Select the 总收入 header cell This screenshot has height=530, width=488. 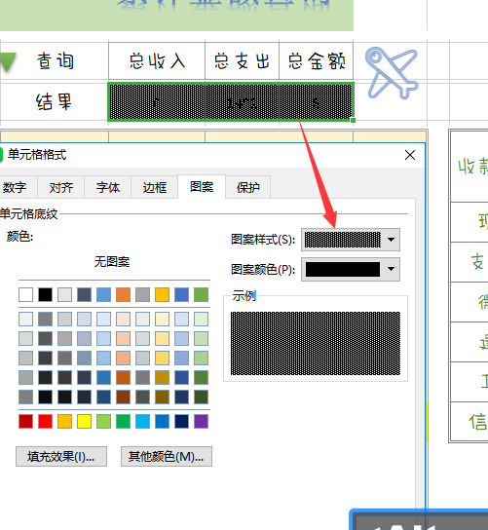(x=157, y=61)
